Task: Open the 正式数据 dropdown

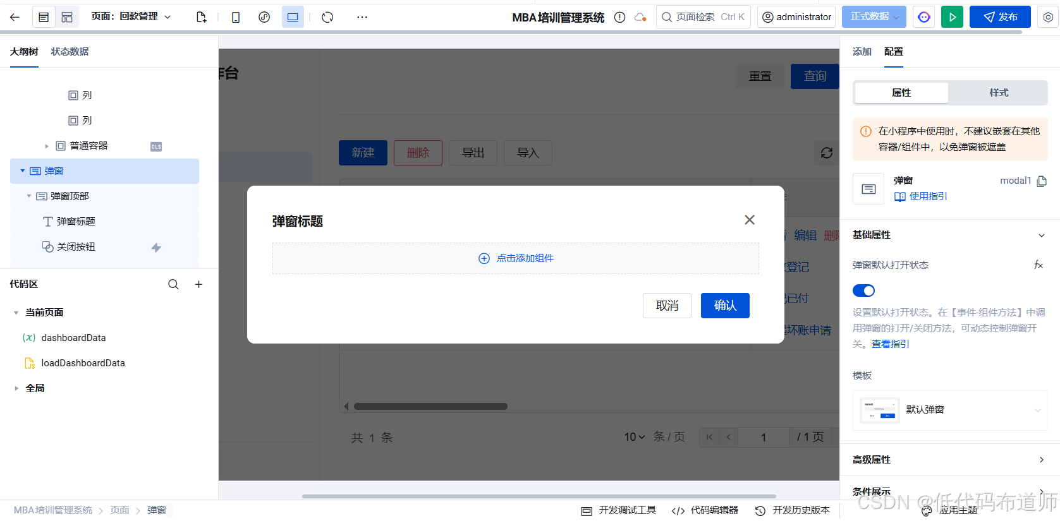Action: click(x=874, y=17)
